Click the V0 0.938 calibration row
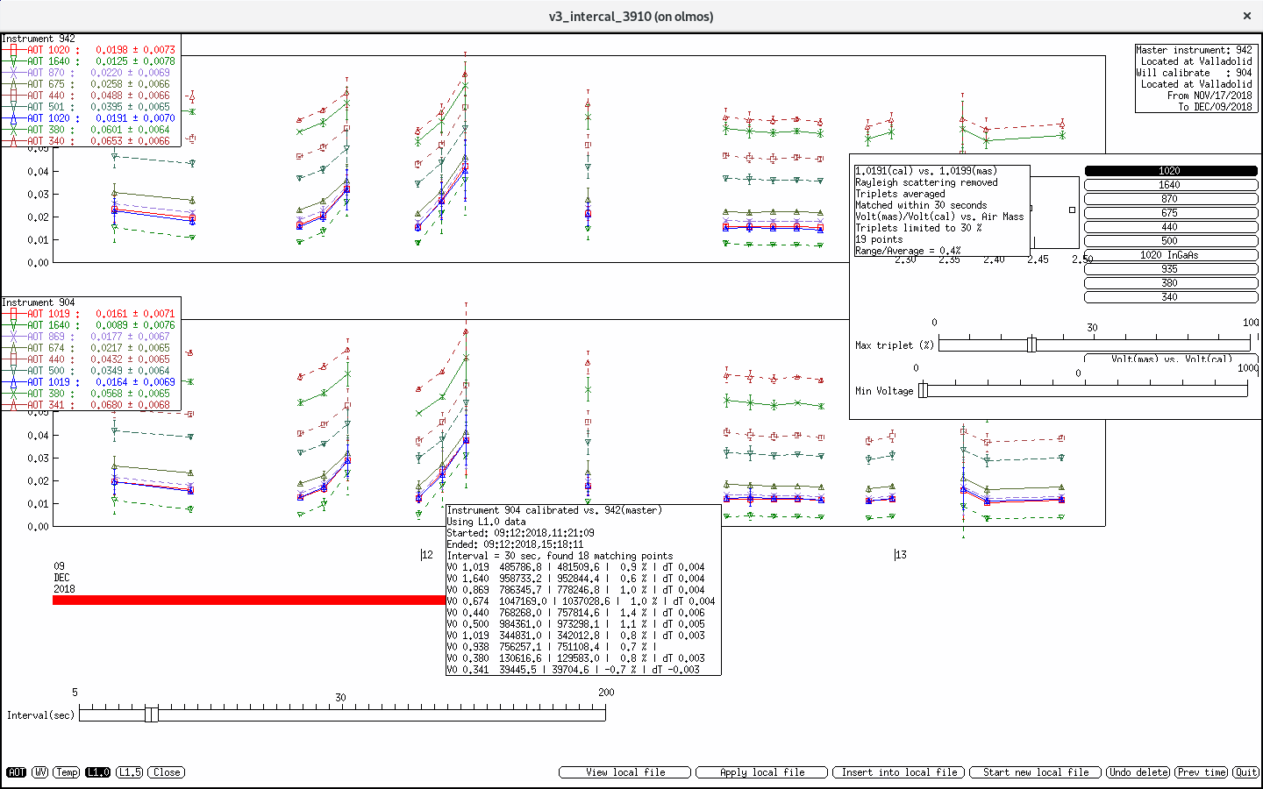 pos(552,647)
